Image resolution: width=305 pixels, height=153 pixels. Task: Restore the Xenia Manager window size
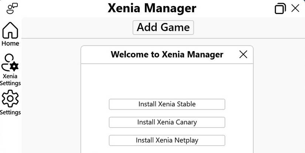[280, 8]
